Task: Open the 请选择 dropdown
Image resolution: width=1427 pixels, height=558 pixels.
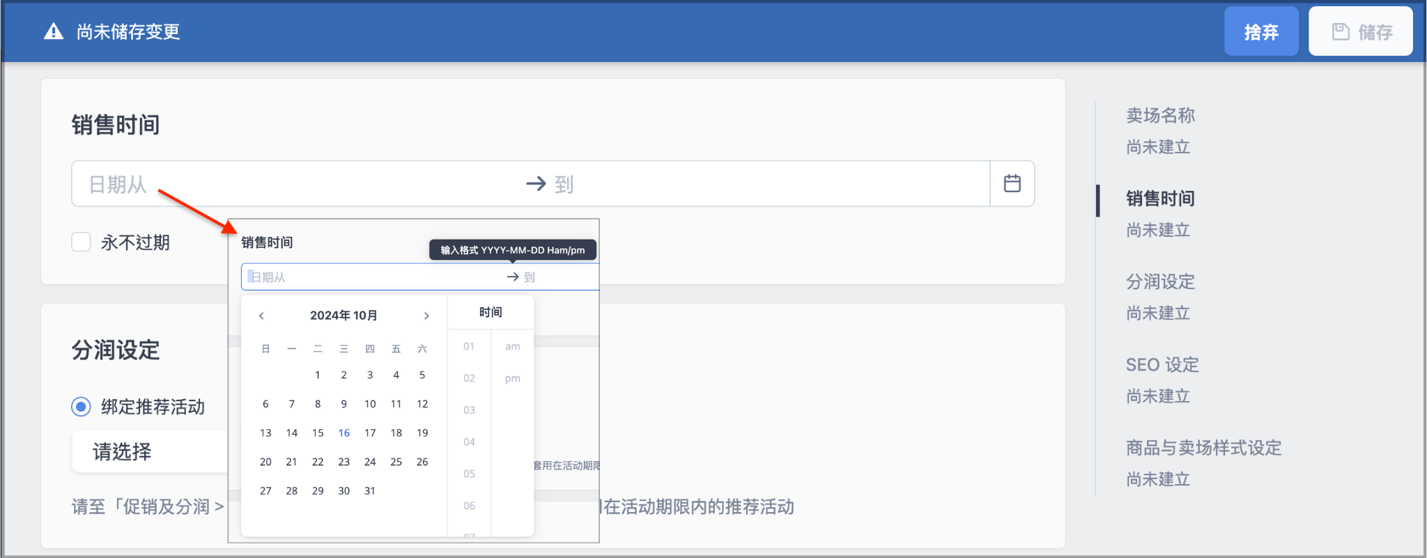Action: click(150, 451)
